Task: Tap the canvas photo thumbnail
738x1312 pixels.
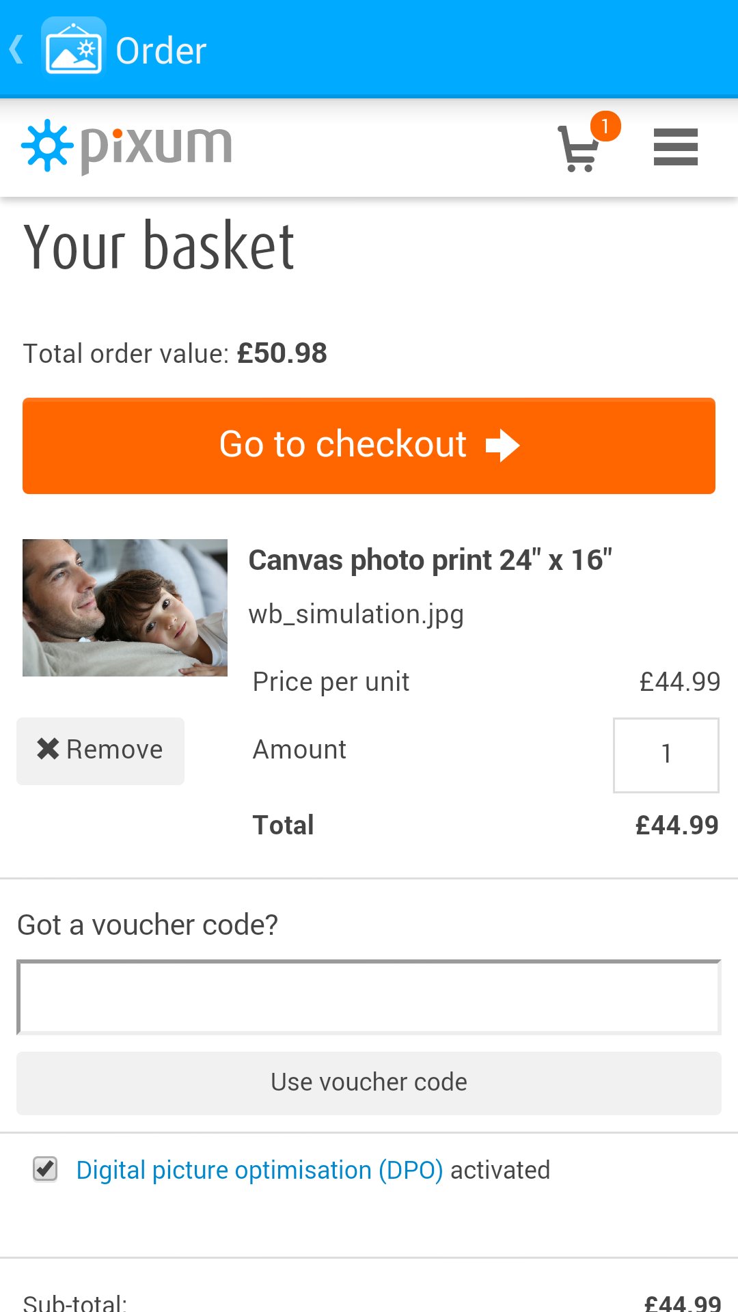Action: coord(125,607)
